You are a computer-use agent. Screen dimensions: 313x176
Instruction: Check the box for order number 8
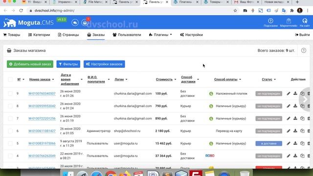pos(10,106)
